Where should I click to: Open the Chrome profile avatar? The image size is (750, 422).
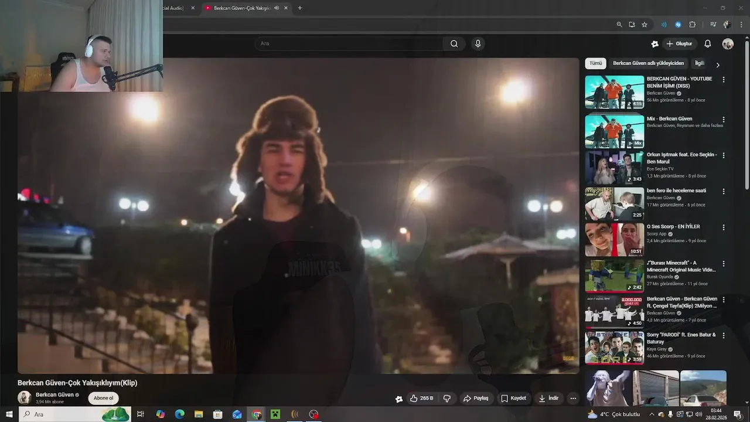pos(727,25)
